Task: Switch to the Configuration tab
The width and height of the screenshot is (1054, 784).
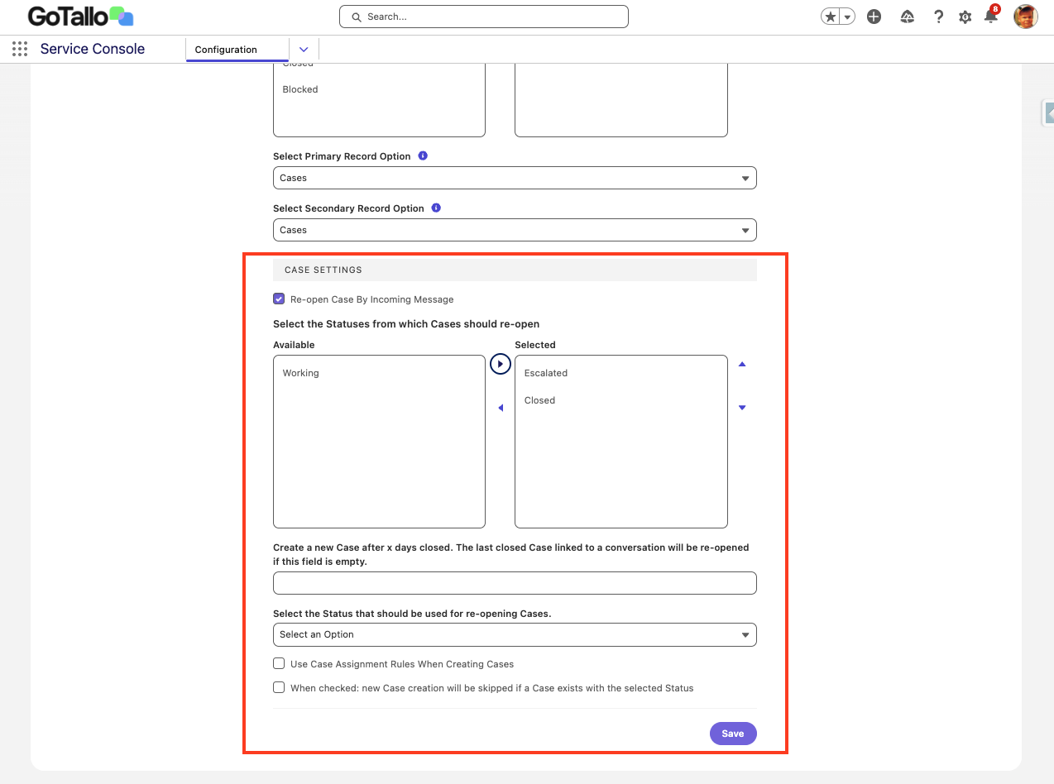Action: point(226,50)
